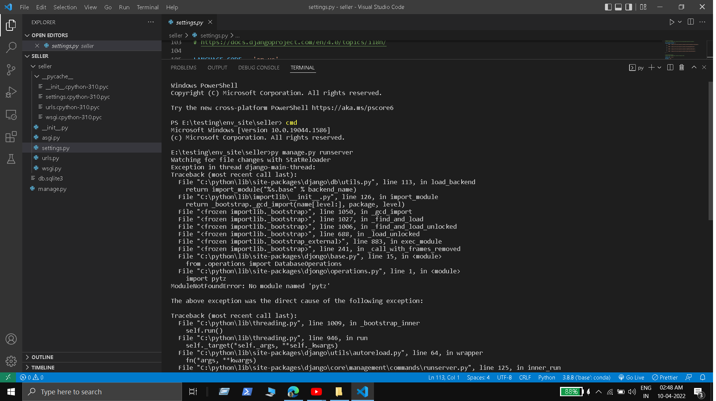Open the errors and warnings count
Screen dimensions: 716x401
(x=32, y=377)
